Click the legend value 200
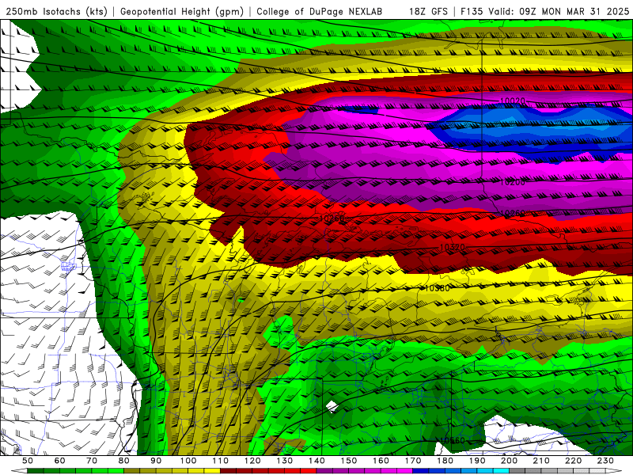Screen dimensions: 633x475 510,461
